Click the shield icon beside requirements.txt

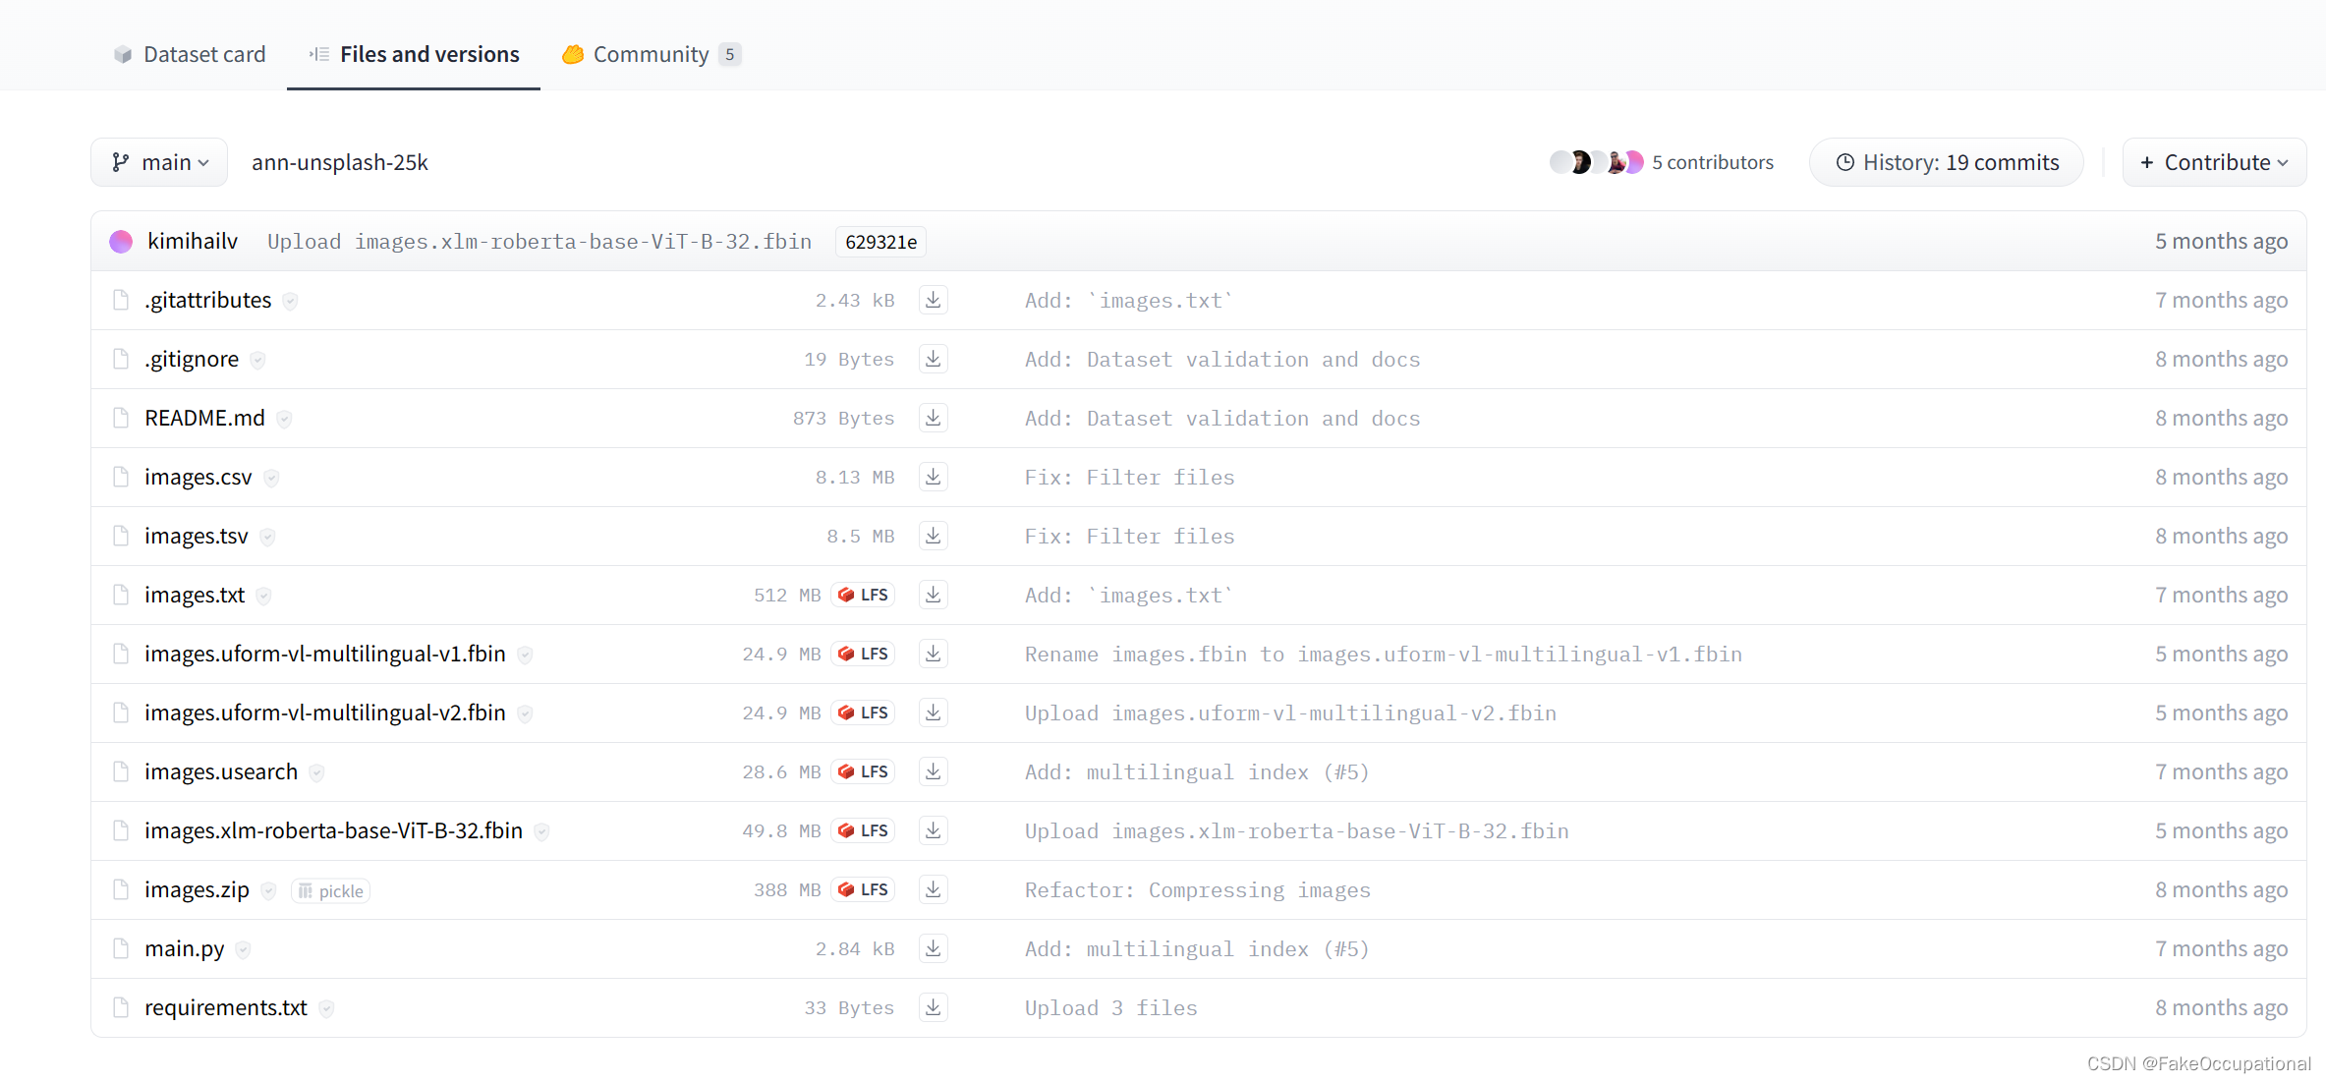326,1008
